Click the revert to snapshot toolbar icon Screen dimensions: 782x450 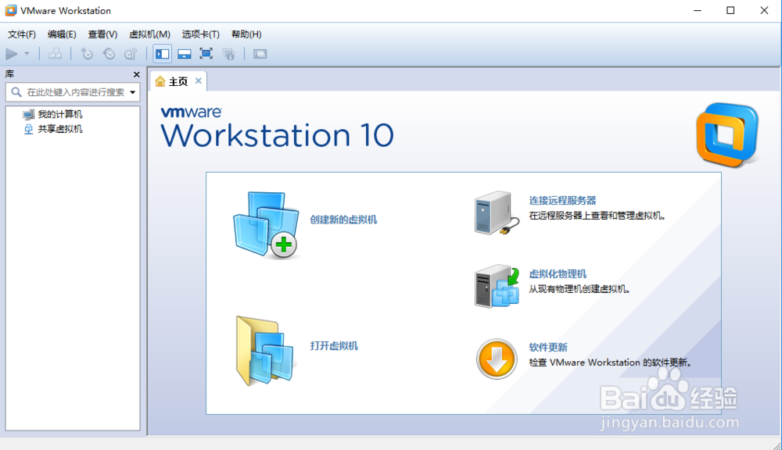tap(109, 53)
